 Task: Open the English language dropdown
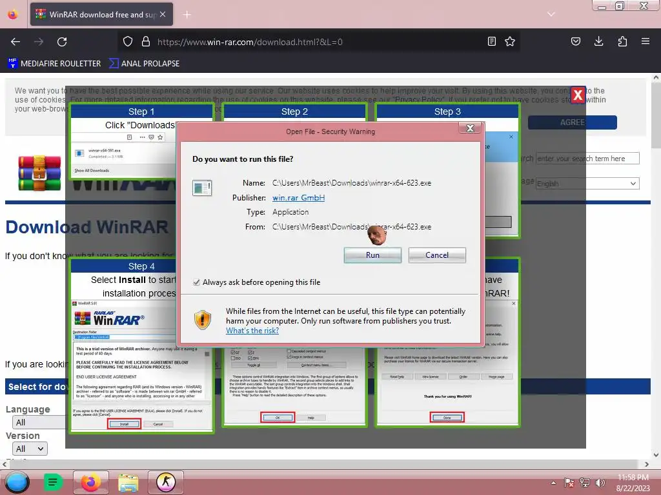click(587, 184)
